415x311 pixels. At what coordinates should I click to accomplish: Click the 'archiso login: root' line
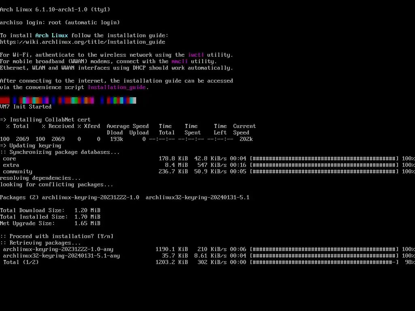click(x=60, y=22)
